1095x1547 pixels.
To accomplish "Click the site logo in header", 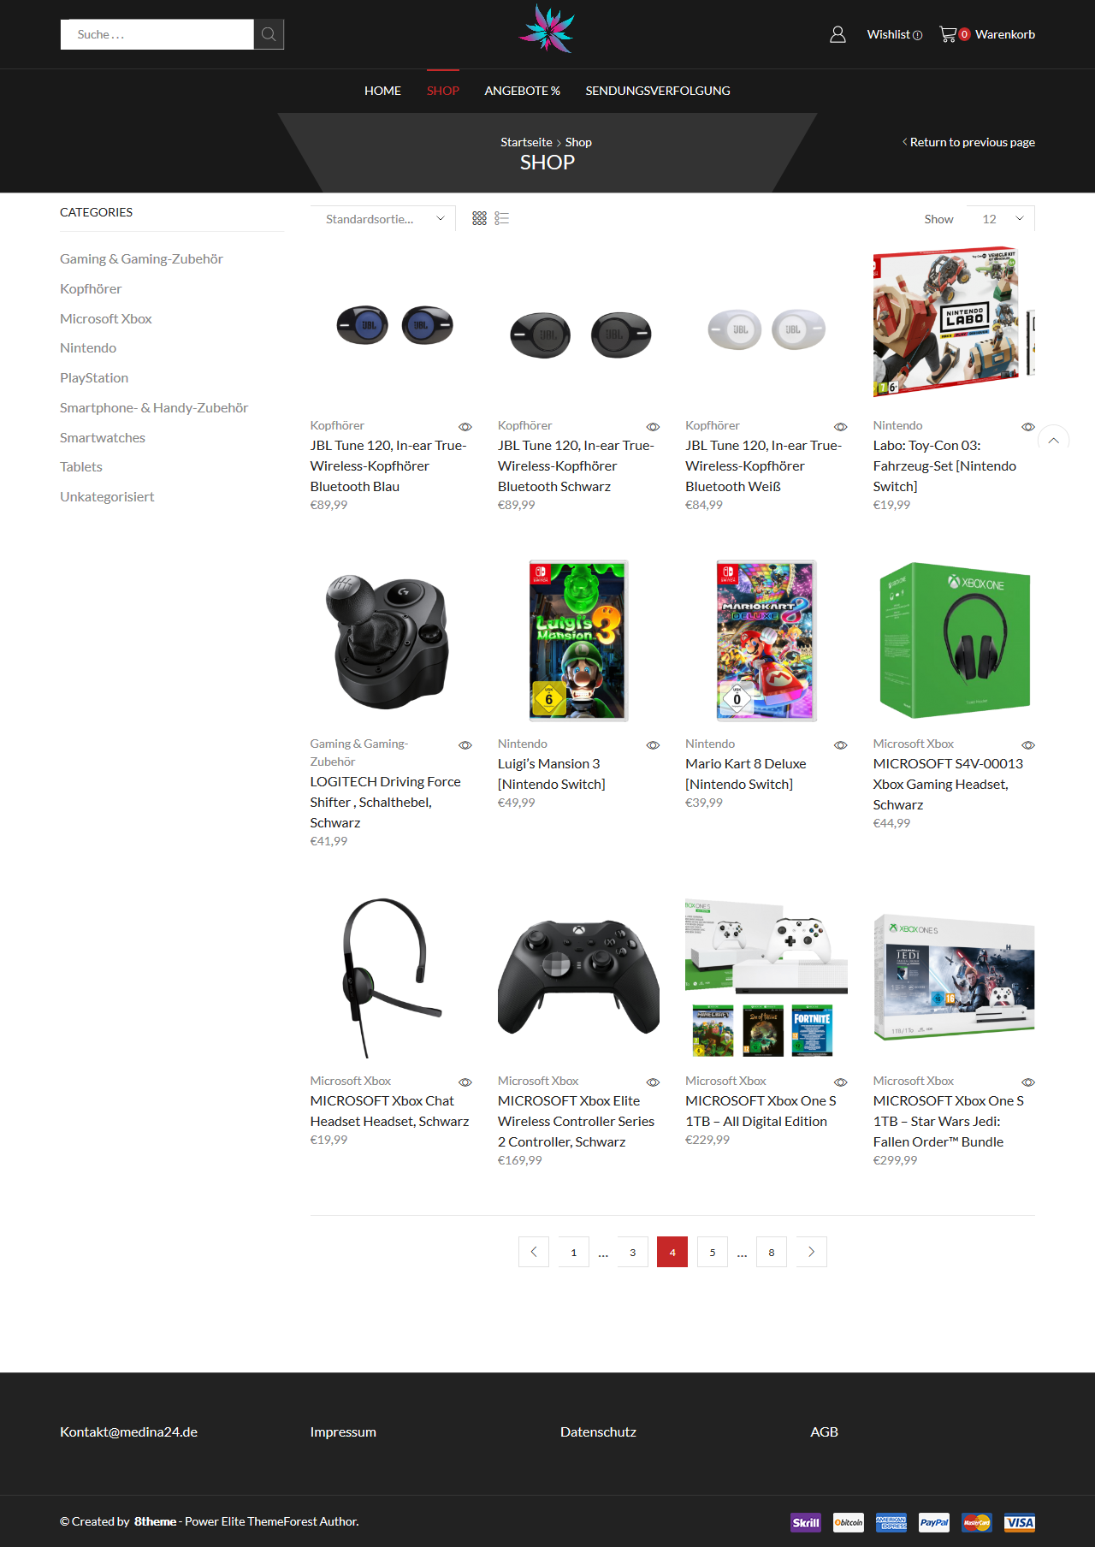I will [x=547, y=29].
